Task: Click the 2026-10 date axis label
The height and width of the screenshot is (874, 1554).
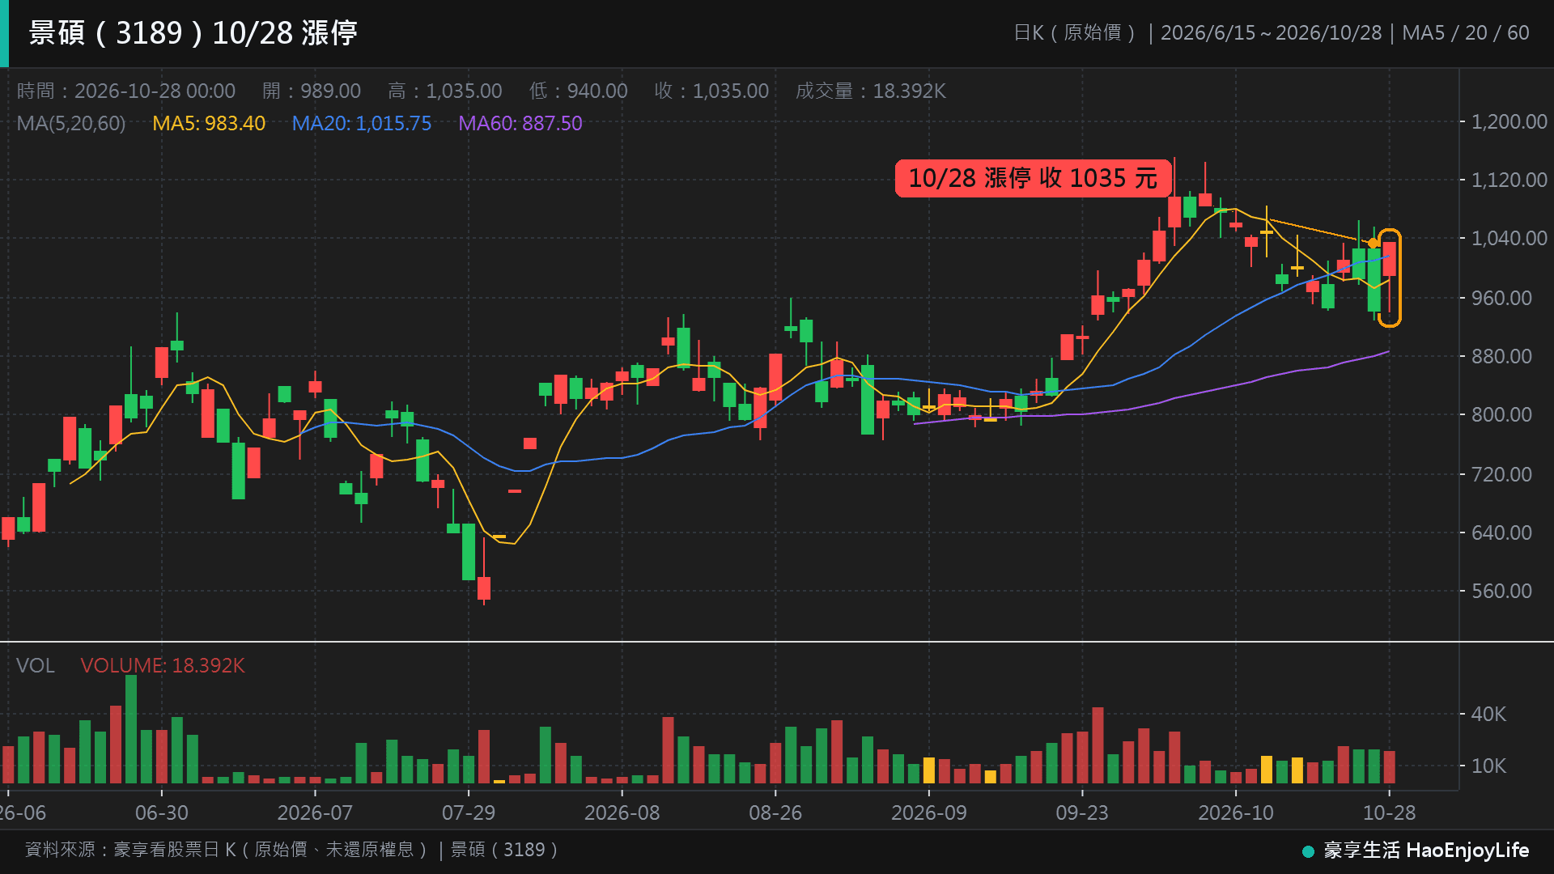Action: point(1236,812)
